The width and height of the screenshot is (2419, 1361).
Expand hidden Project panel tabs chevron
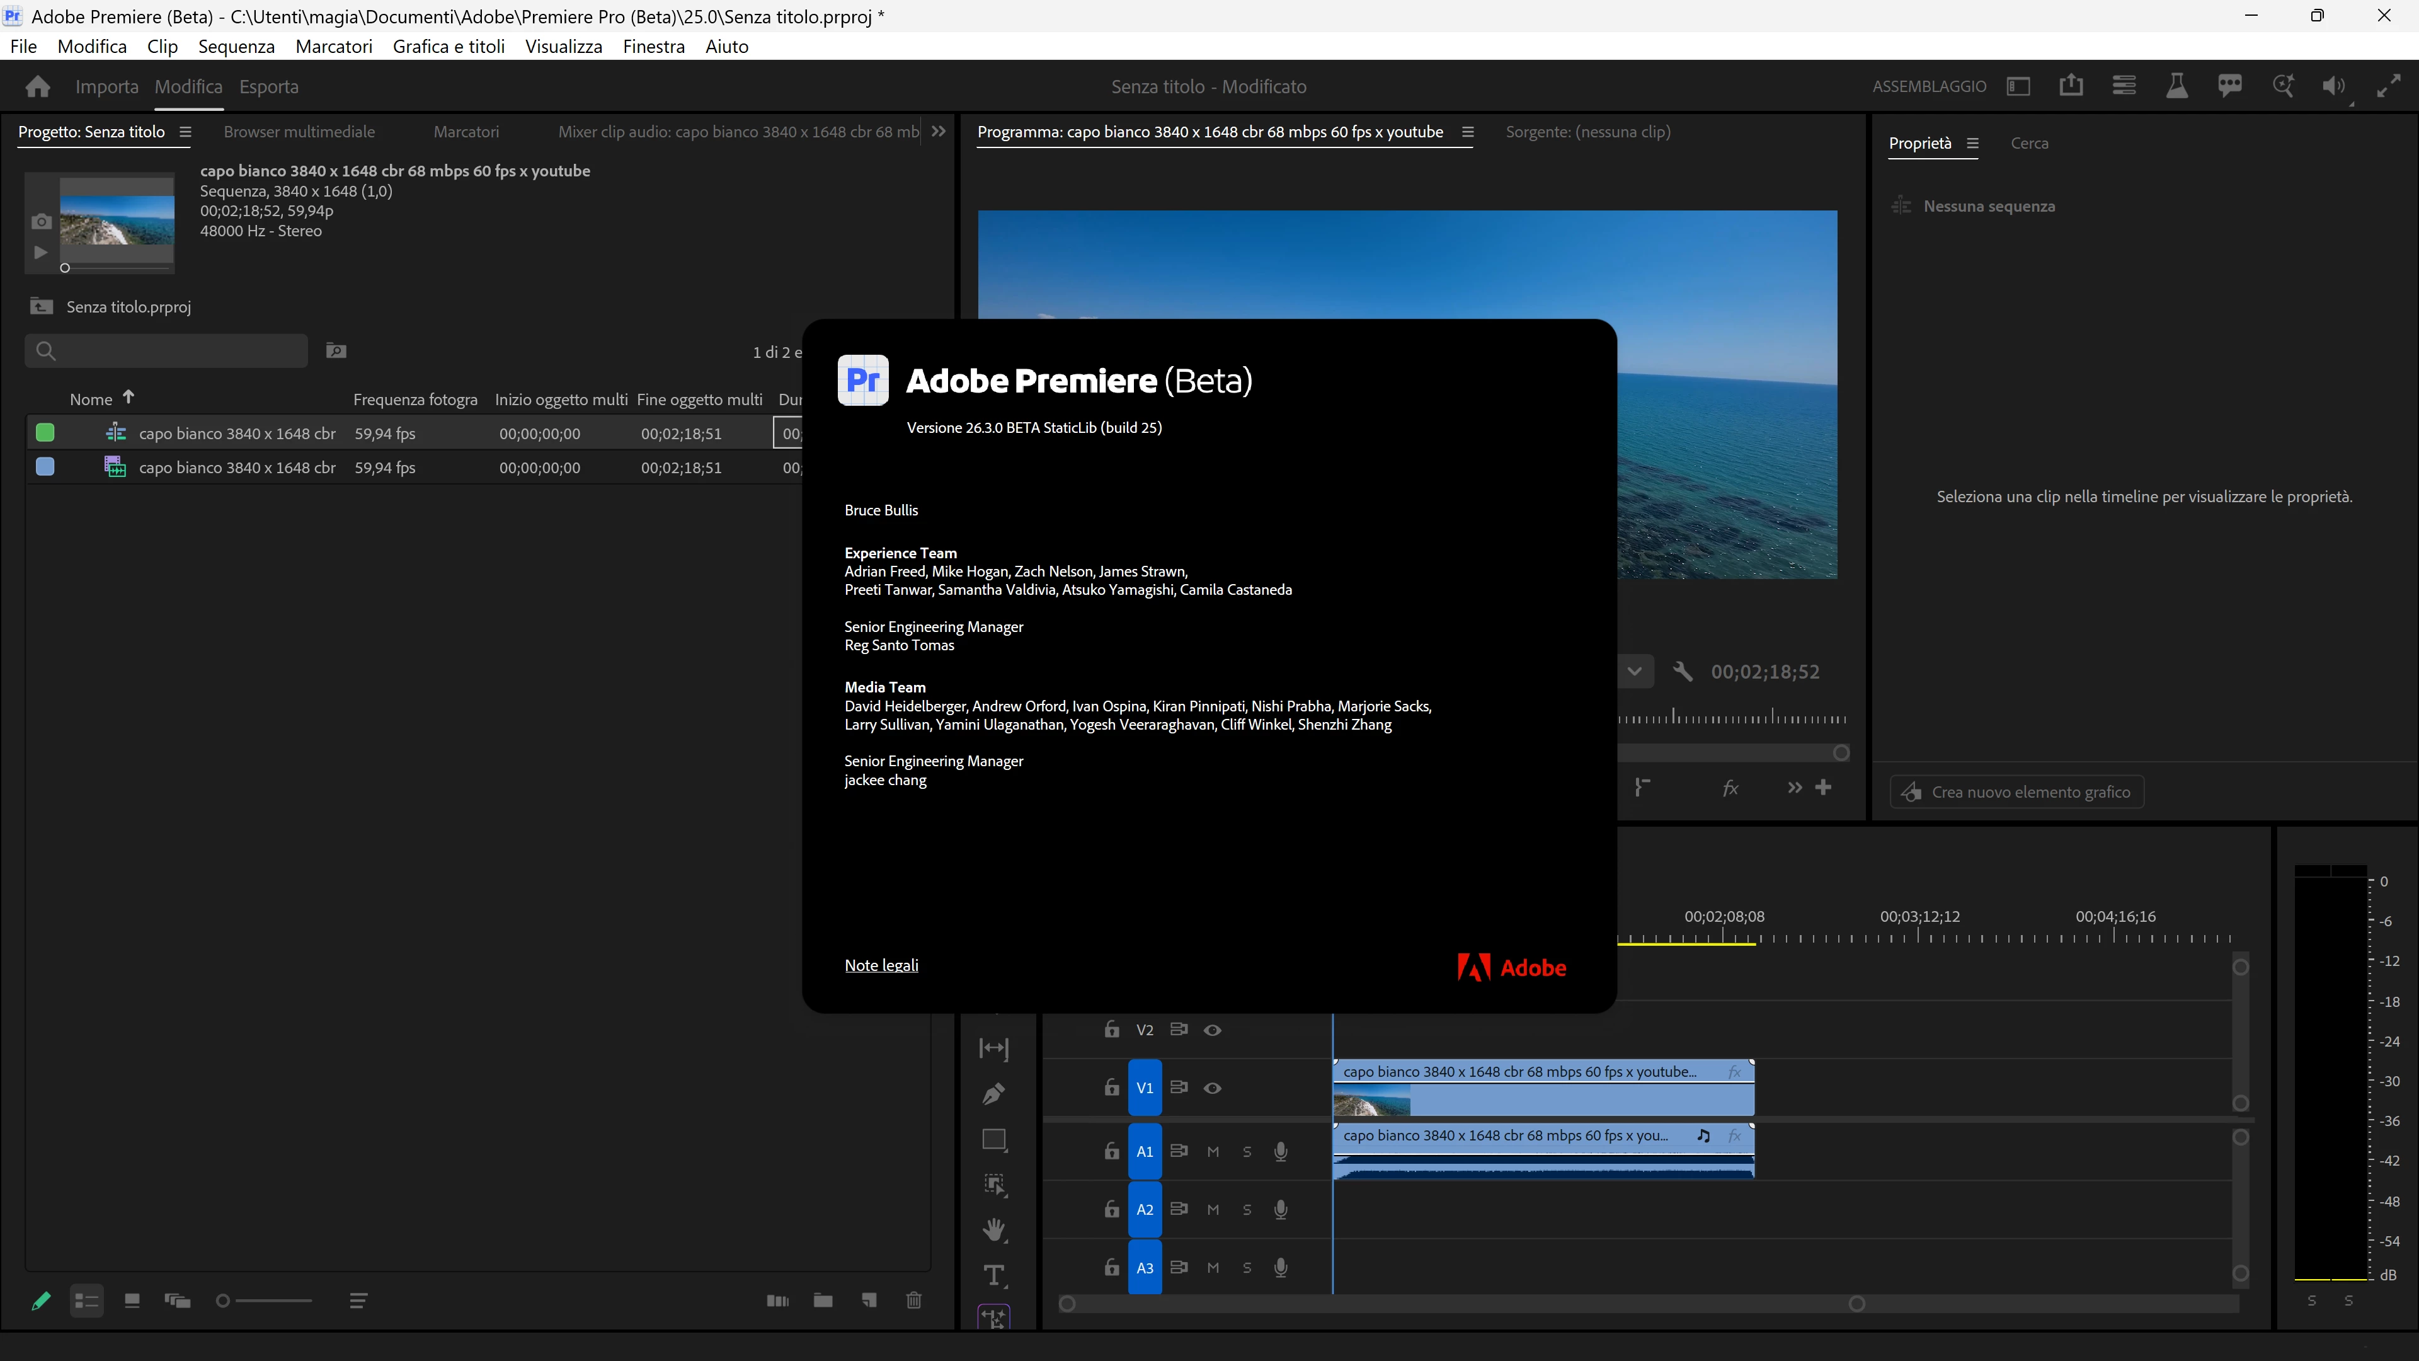[x=938, y=132]
